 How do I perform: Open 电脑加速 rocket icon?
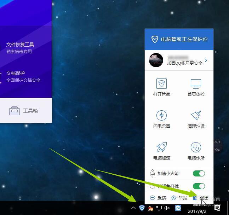coord(161,147)
